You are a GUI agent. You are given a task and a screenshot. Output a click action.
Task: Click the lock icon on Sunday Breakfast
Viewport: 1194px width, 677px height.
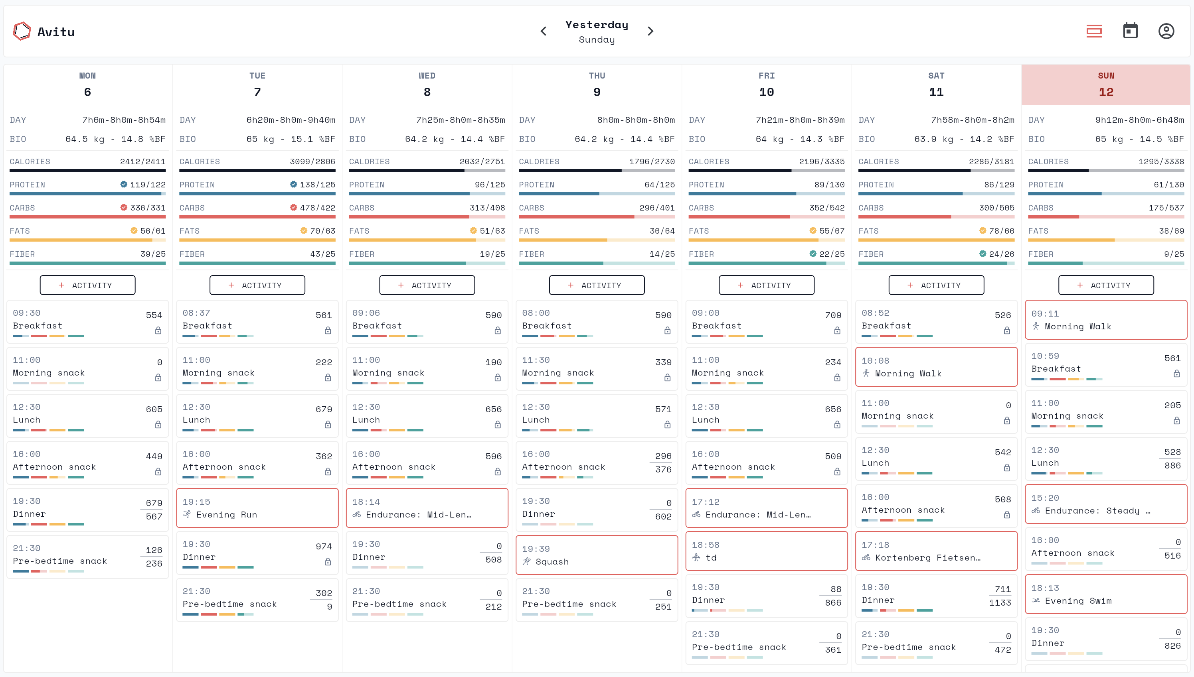point(1177,373)
